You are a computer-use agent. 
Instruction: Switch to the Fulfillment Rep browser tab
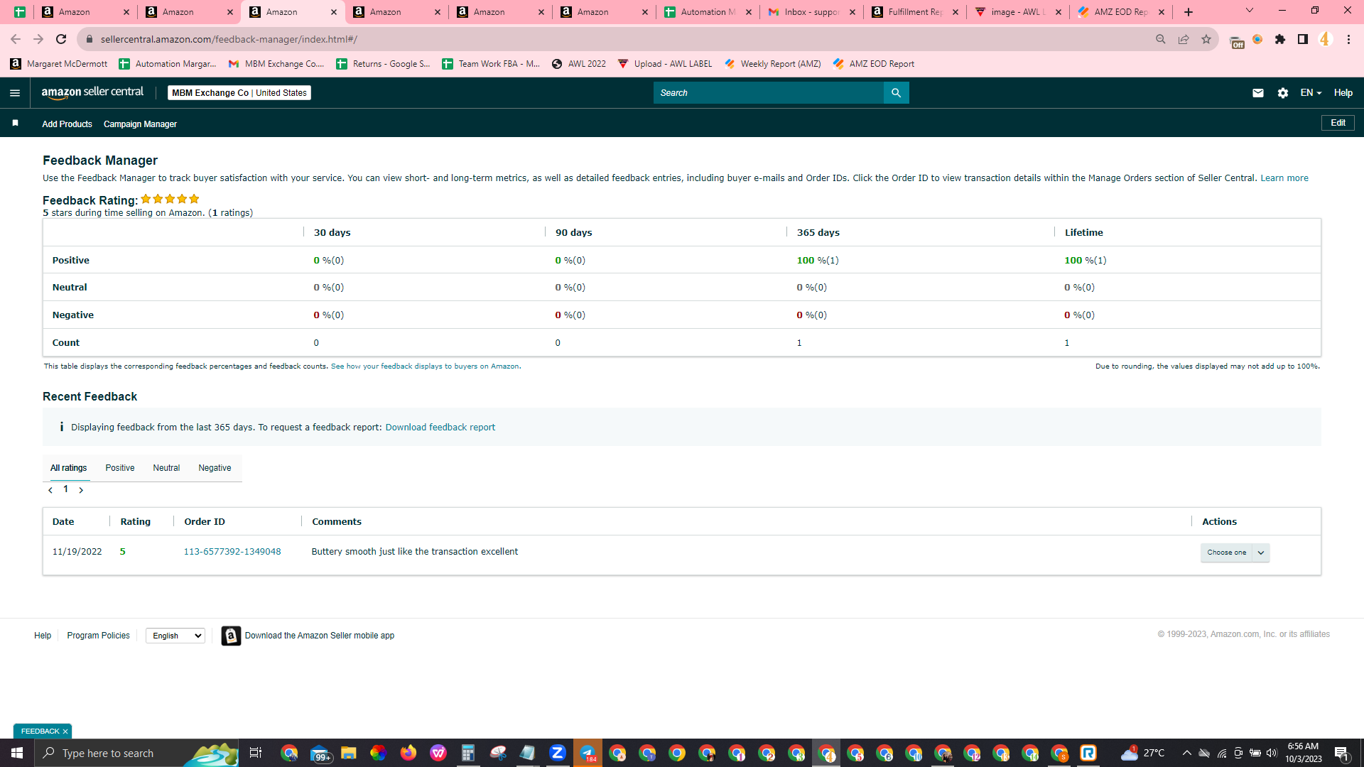pos(914,12)
